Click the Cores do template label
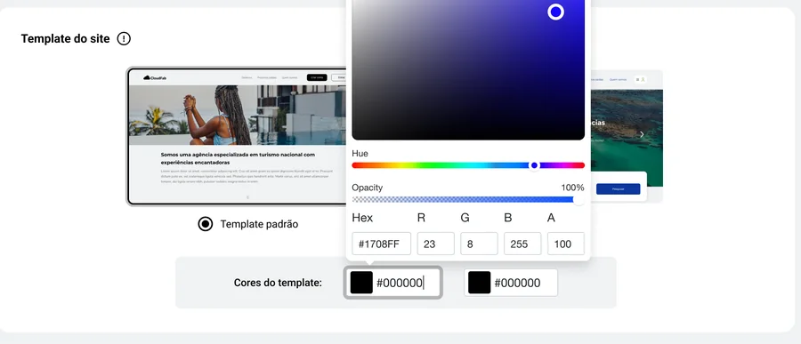This screenshot has width=801, height=344. [278, 283]
